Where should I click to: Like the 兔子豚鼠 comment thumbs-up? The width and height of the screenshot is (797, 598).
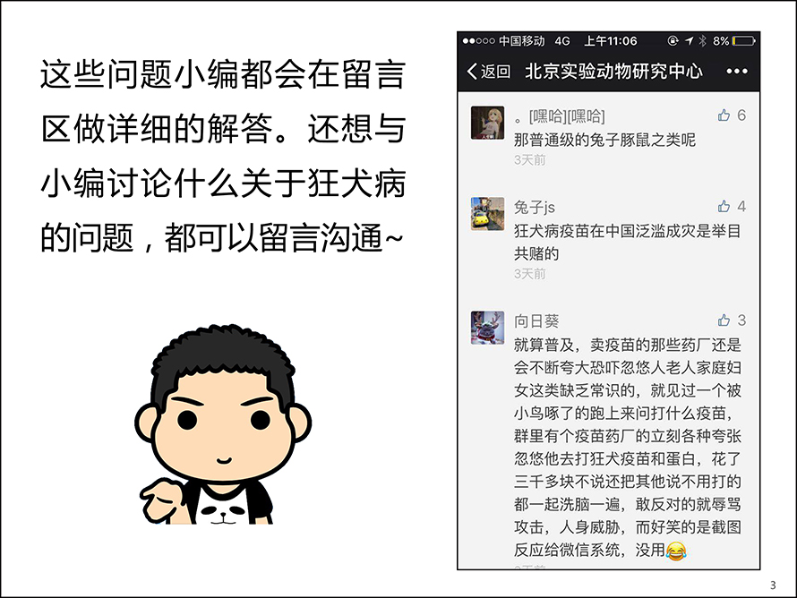click(724, 115)
